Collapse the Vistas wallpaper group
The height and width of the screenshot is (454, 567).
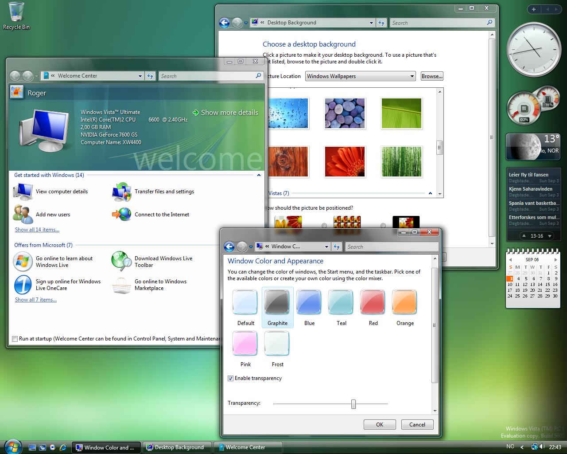pyautogui.click(x=430, y=193)
